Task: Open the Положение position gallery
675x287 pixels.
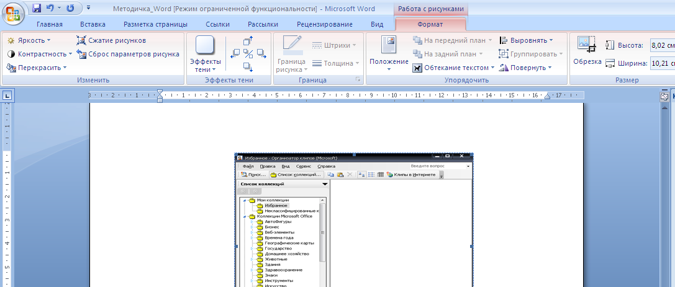Action: tap(389, 54)
